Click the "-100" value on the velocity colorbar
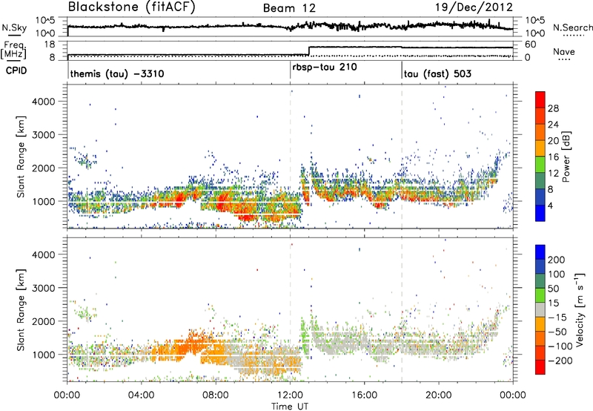Image resolution: width=593 pixels, height=411 pixels. [559, 346]
